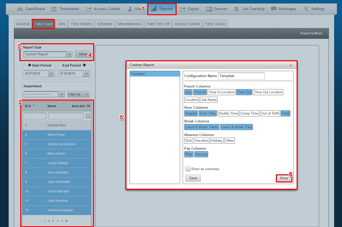Screen dimensions: 342x227
Task: Switch to the General tab
Action: click(x=23, y=24)
